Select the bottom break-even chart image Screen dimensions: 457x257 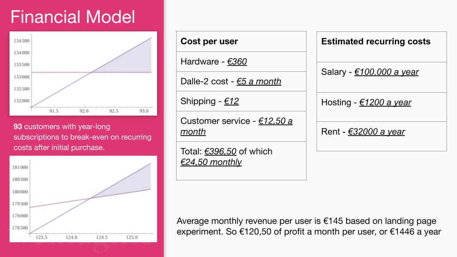[83, 199]
